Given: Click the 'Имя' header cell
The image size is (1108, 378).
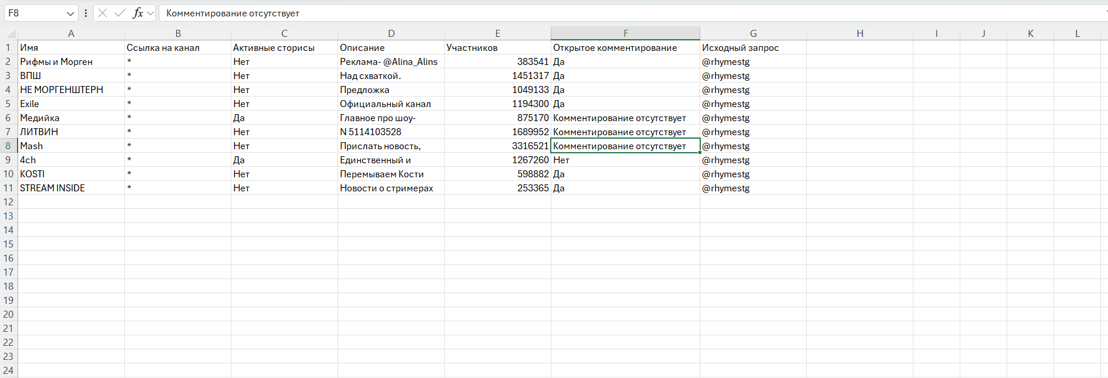Looking at the screenshot, I should click(71, 47).
